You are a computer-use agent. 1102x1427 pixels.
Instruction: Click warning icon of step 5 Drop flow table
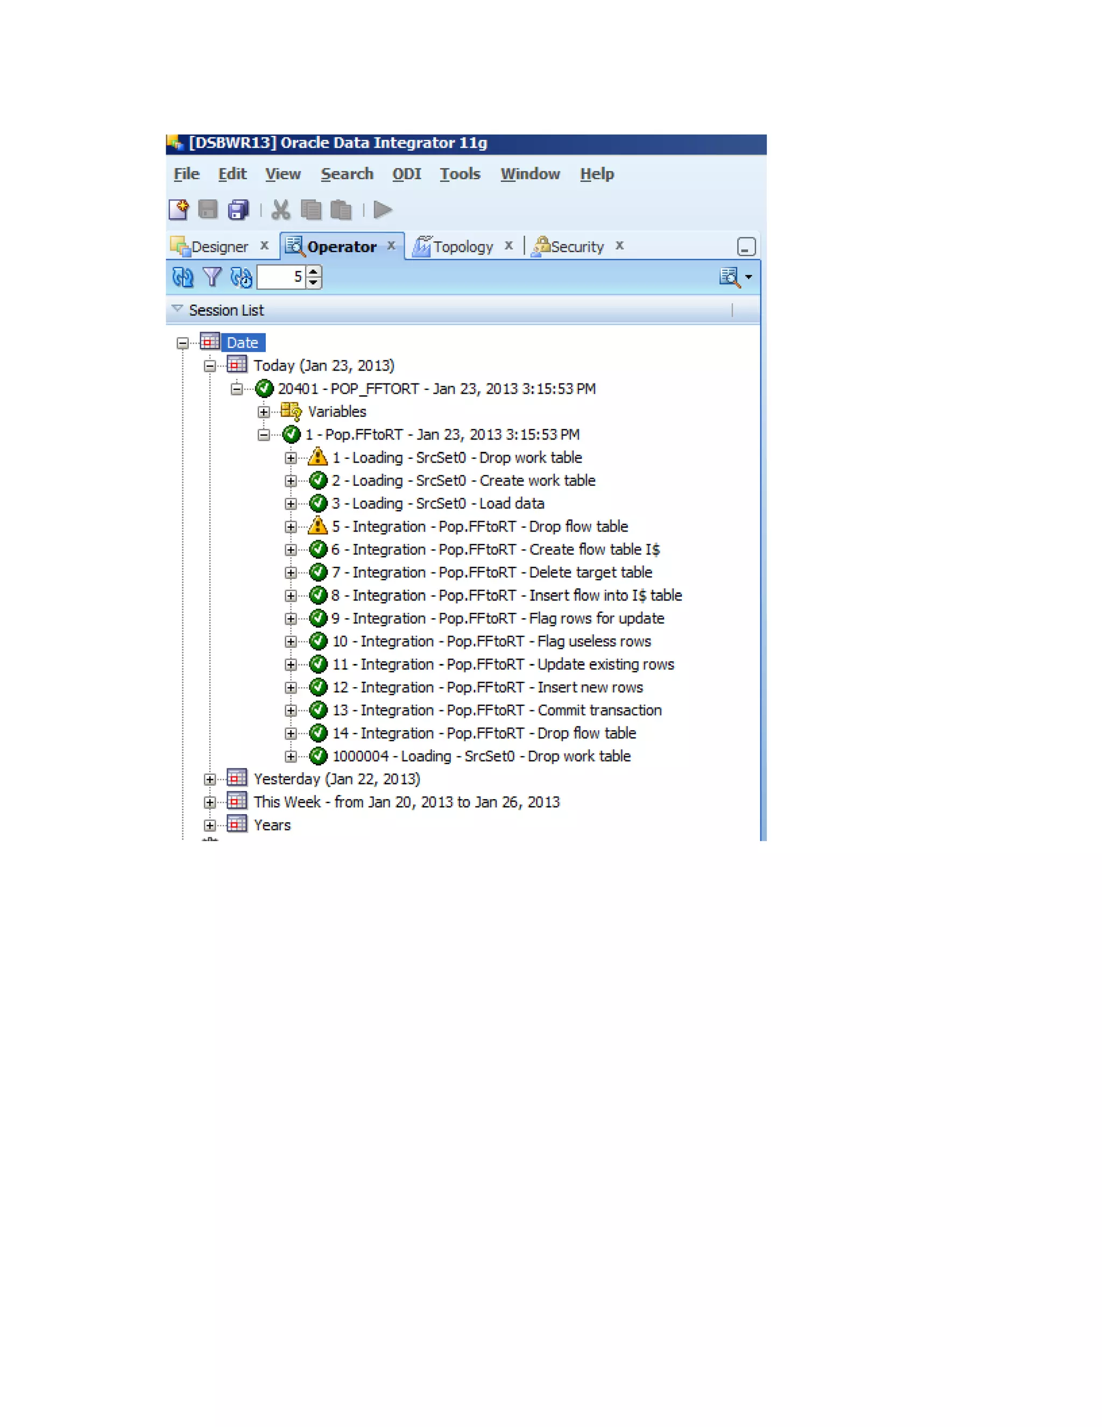317,524
